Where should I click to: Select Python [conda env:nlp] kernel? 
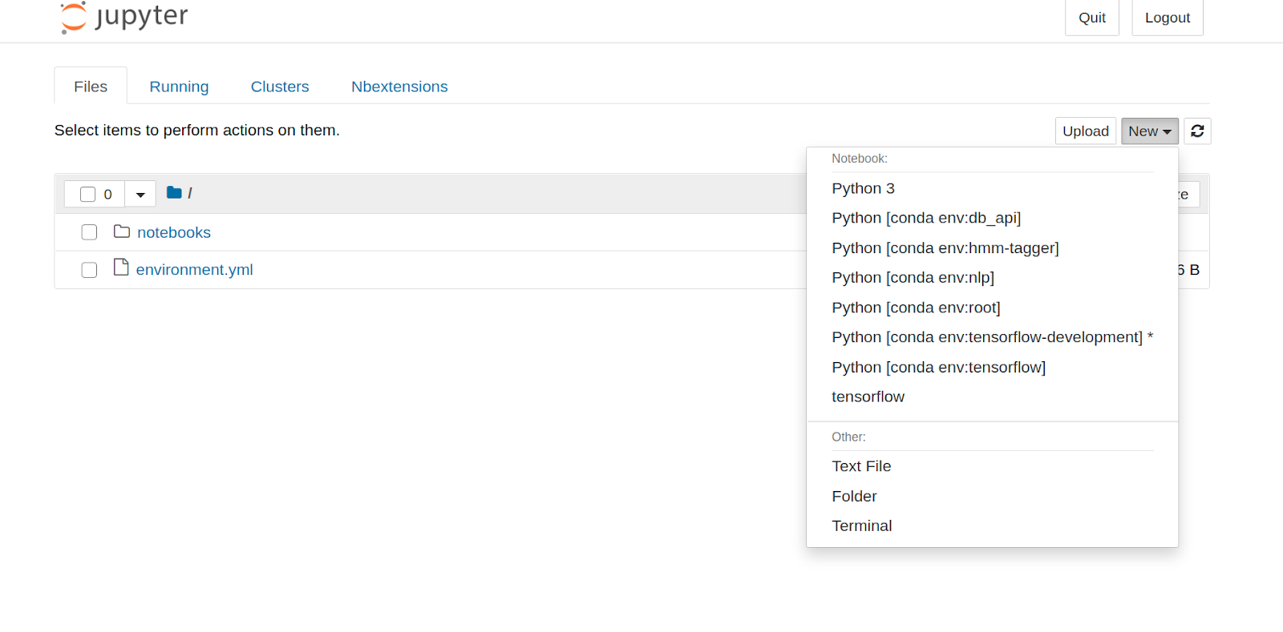tap(913, 278)
